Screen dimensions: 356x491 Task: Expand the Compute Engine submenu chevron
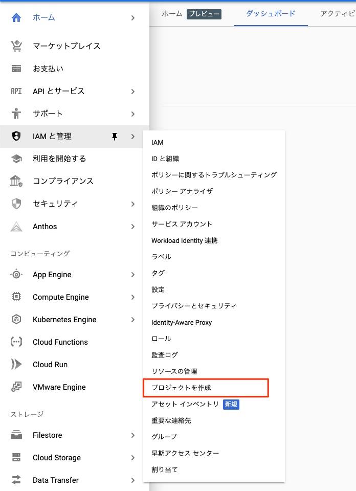click(x=133, y=297)
